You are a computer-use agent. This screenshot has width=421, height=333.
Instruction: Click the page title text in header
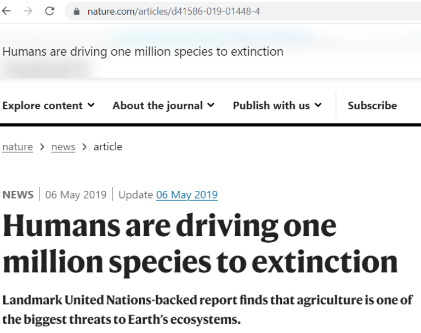(143, 51)
